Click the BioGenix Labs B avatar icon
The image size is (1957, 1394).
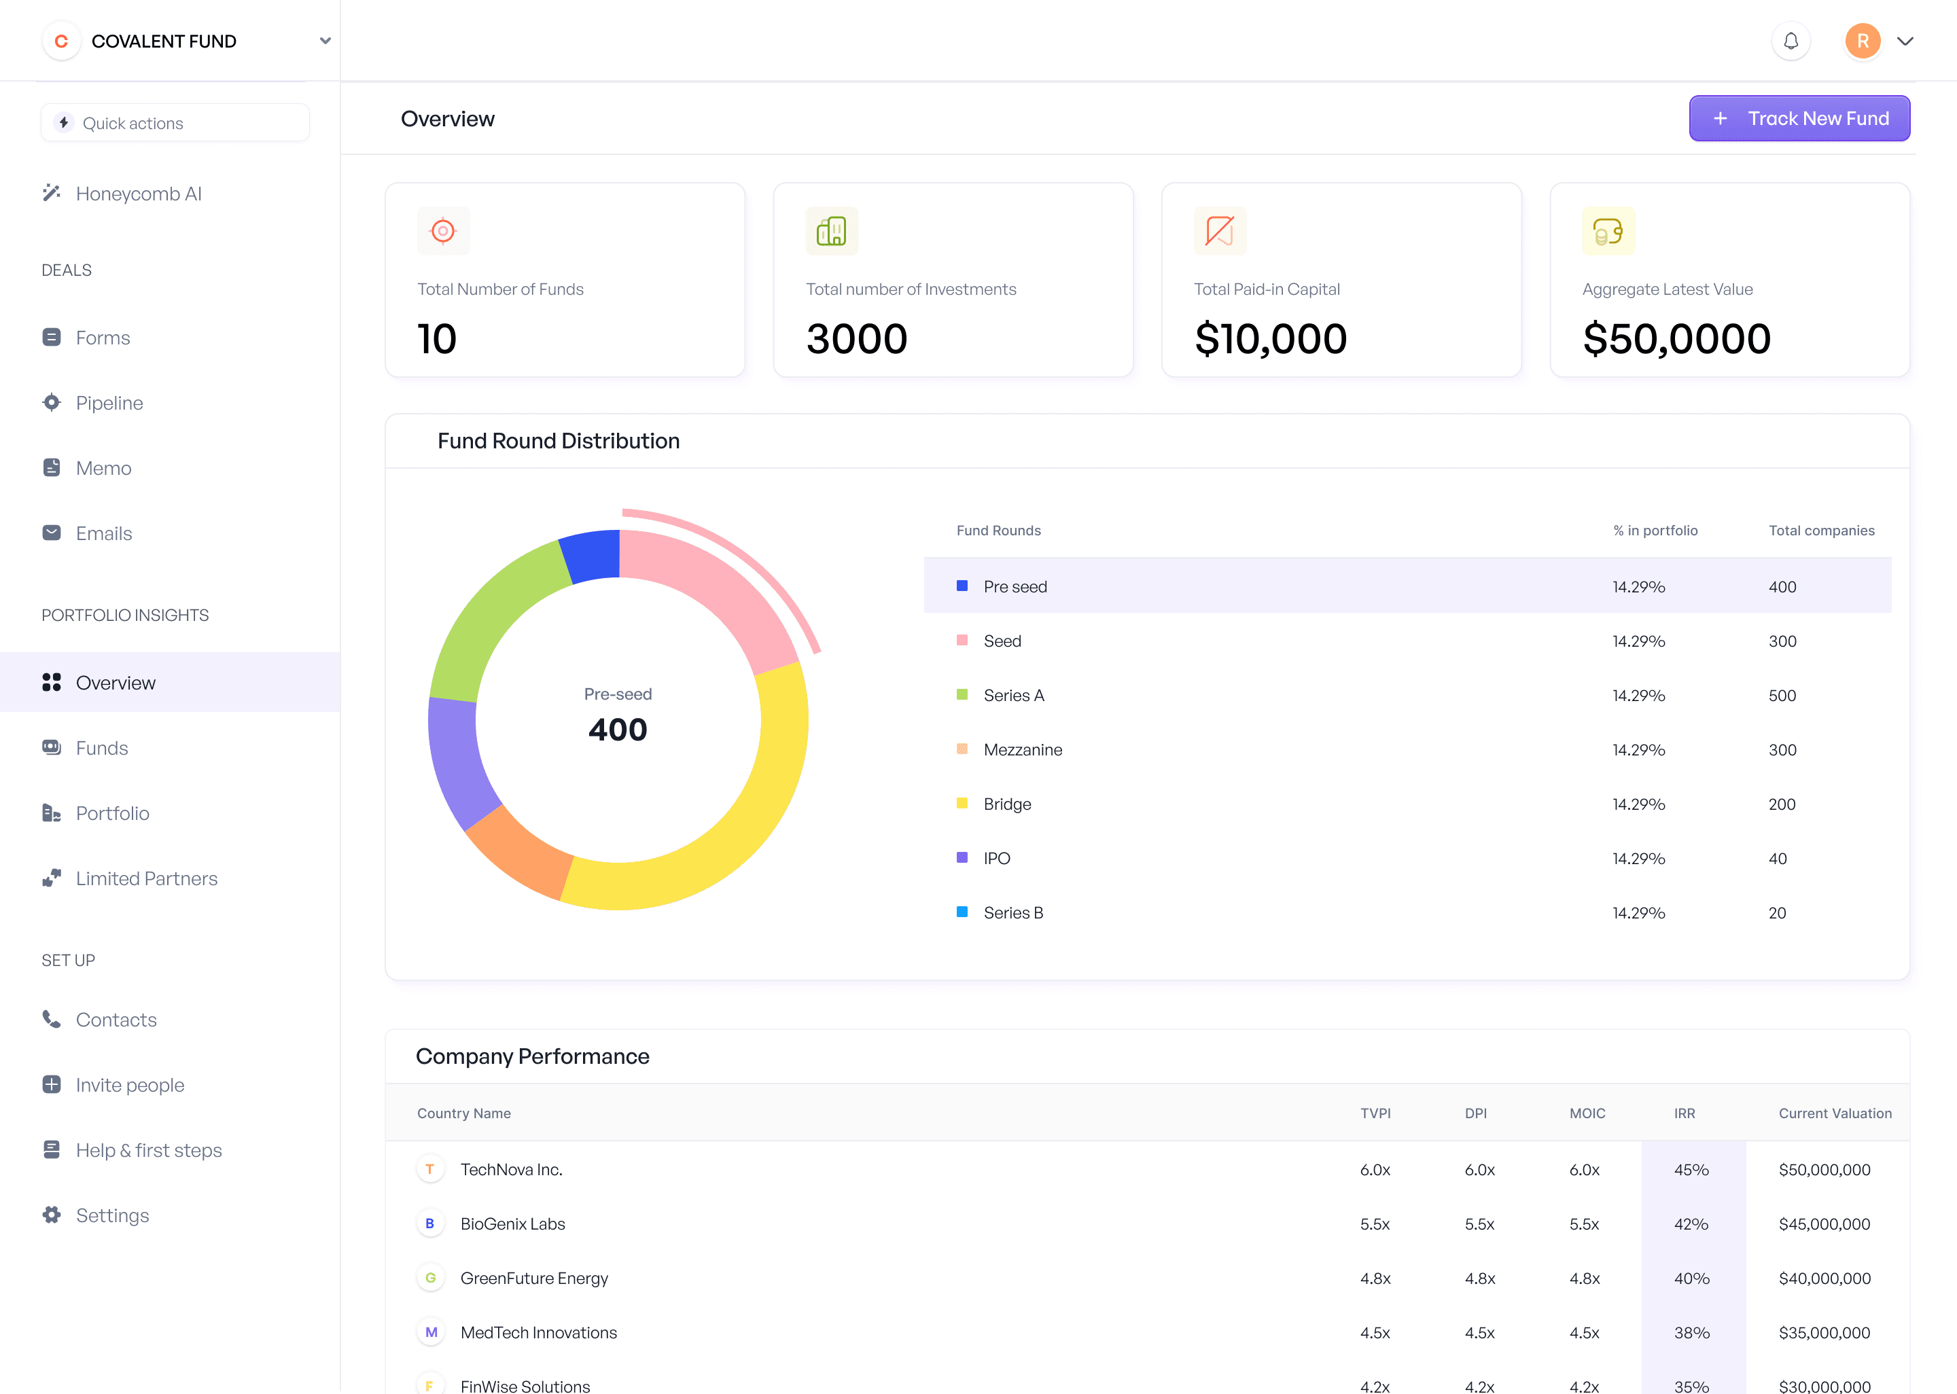click(430, 1223)
